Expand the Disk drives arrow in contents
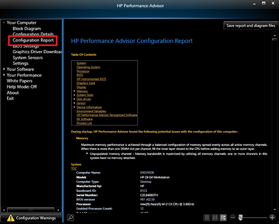 (74, 99)
